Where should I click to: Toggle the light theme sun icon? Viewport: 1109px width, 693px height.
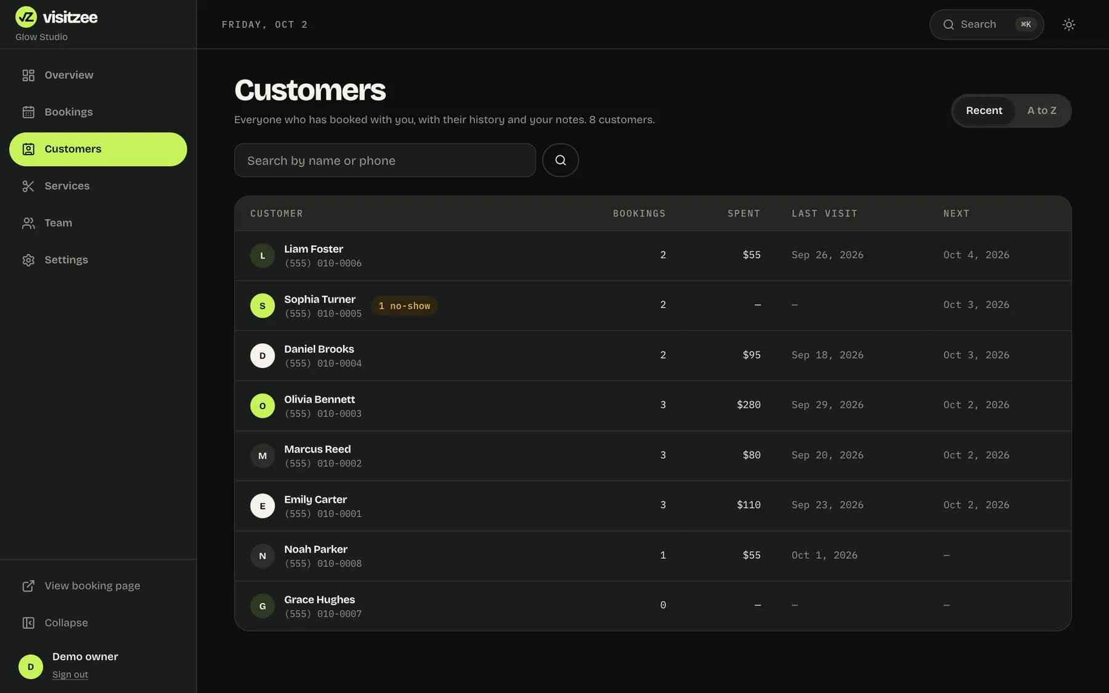[x=1069, y=25]
